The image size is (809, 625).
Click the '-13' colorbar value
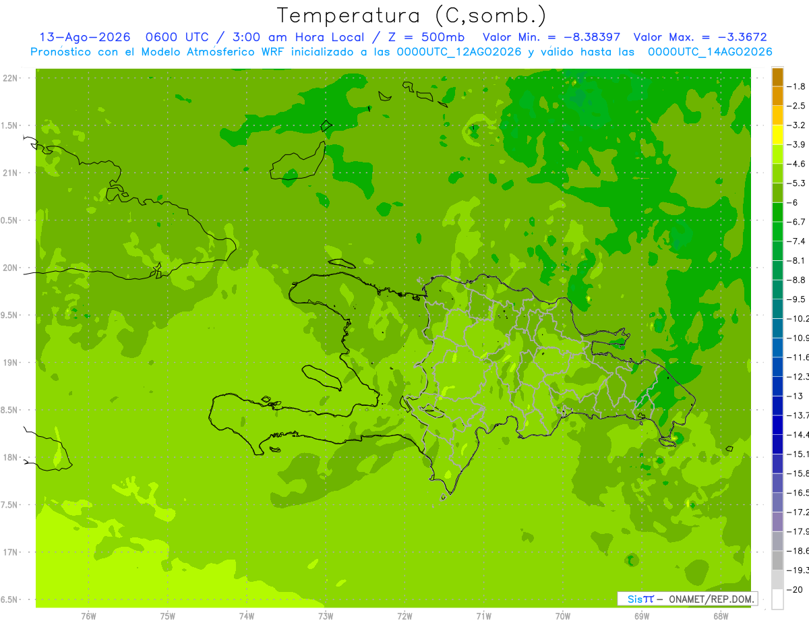(x=796, y=396)
